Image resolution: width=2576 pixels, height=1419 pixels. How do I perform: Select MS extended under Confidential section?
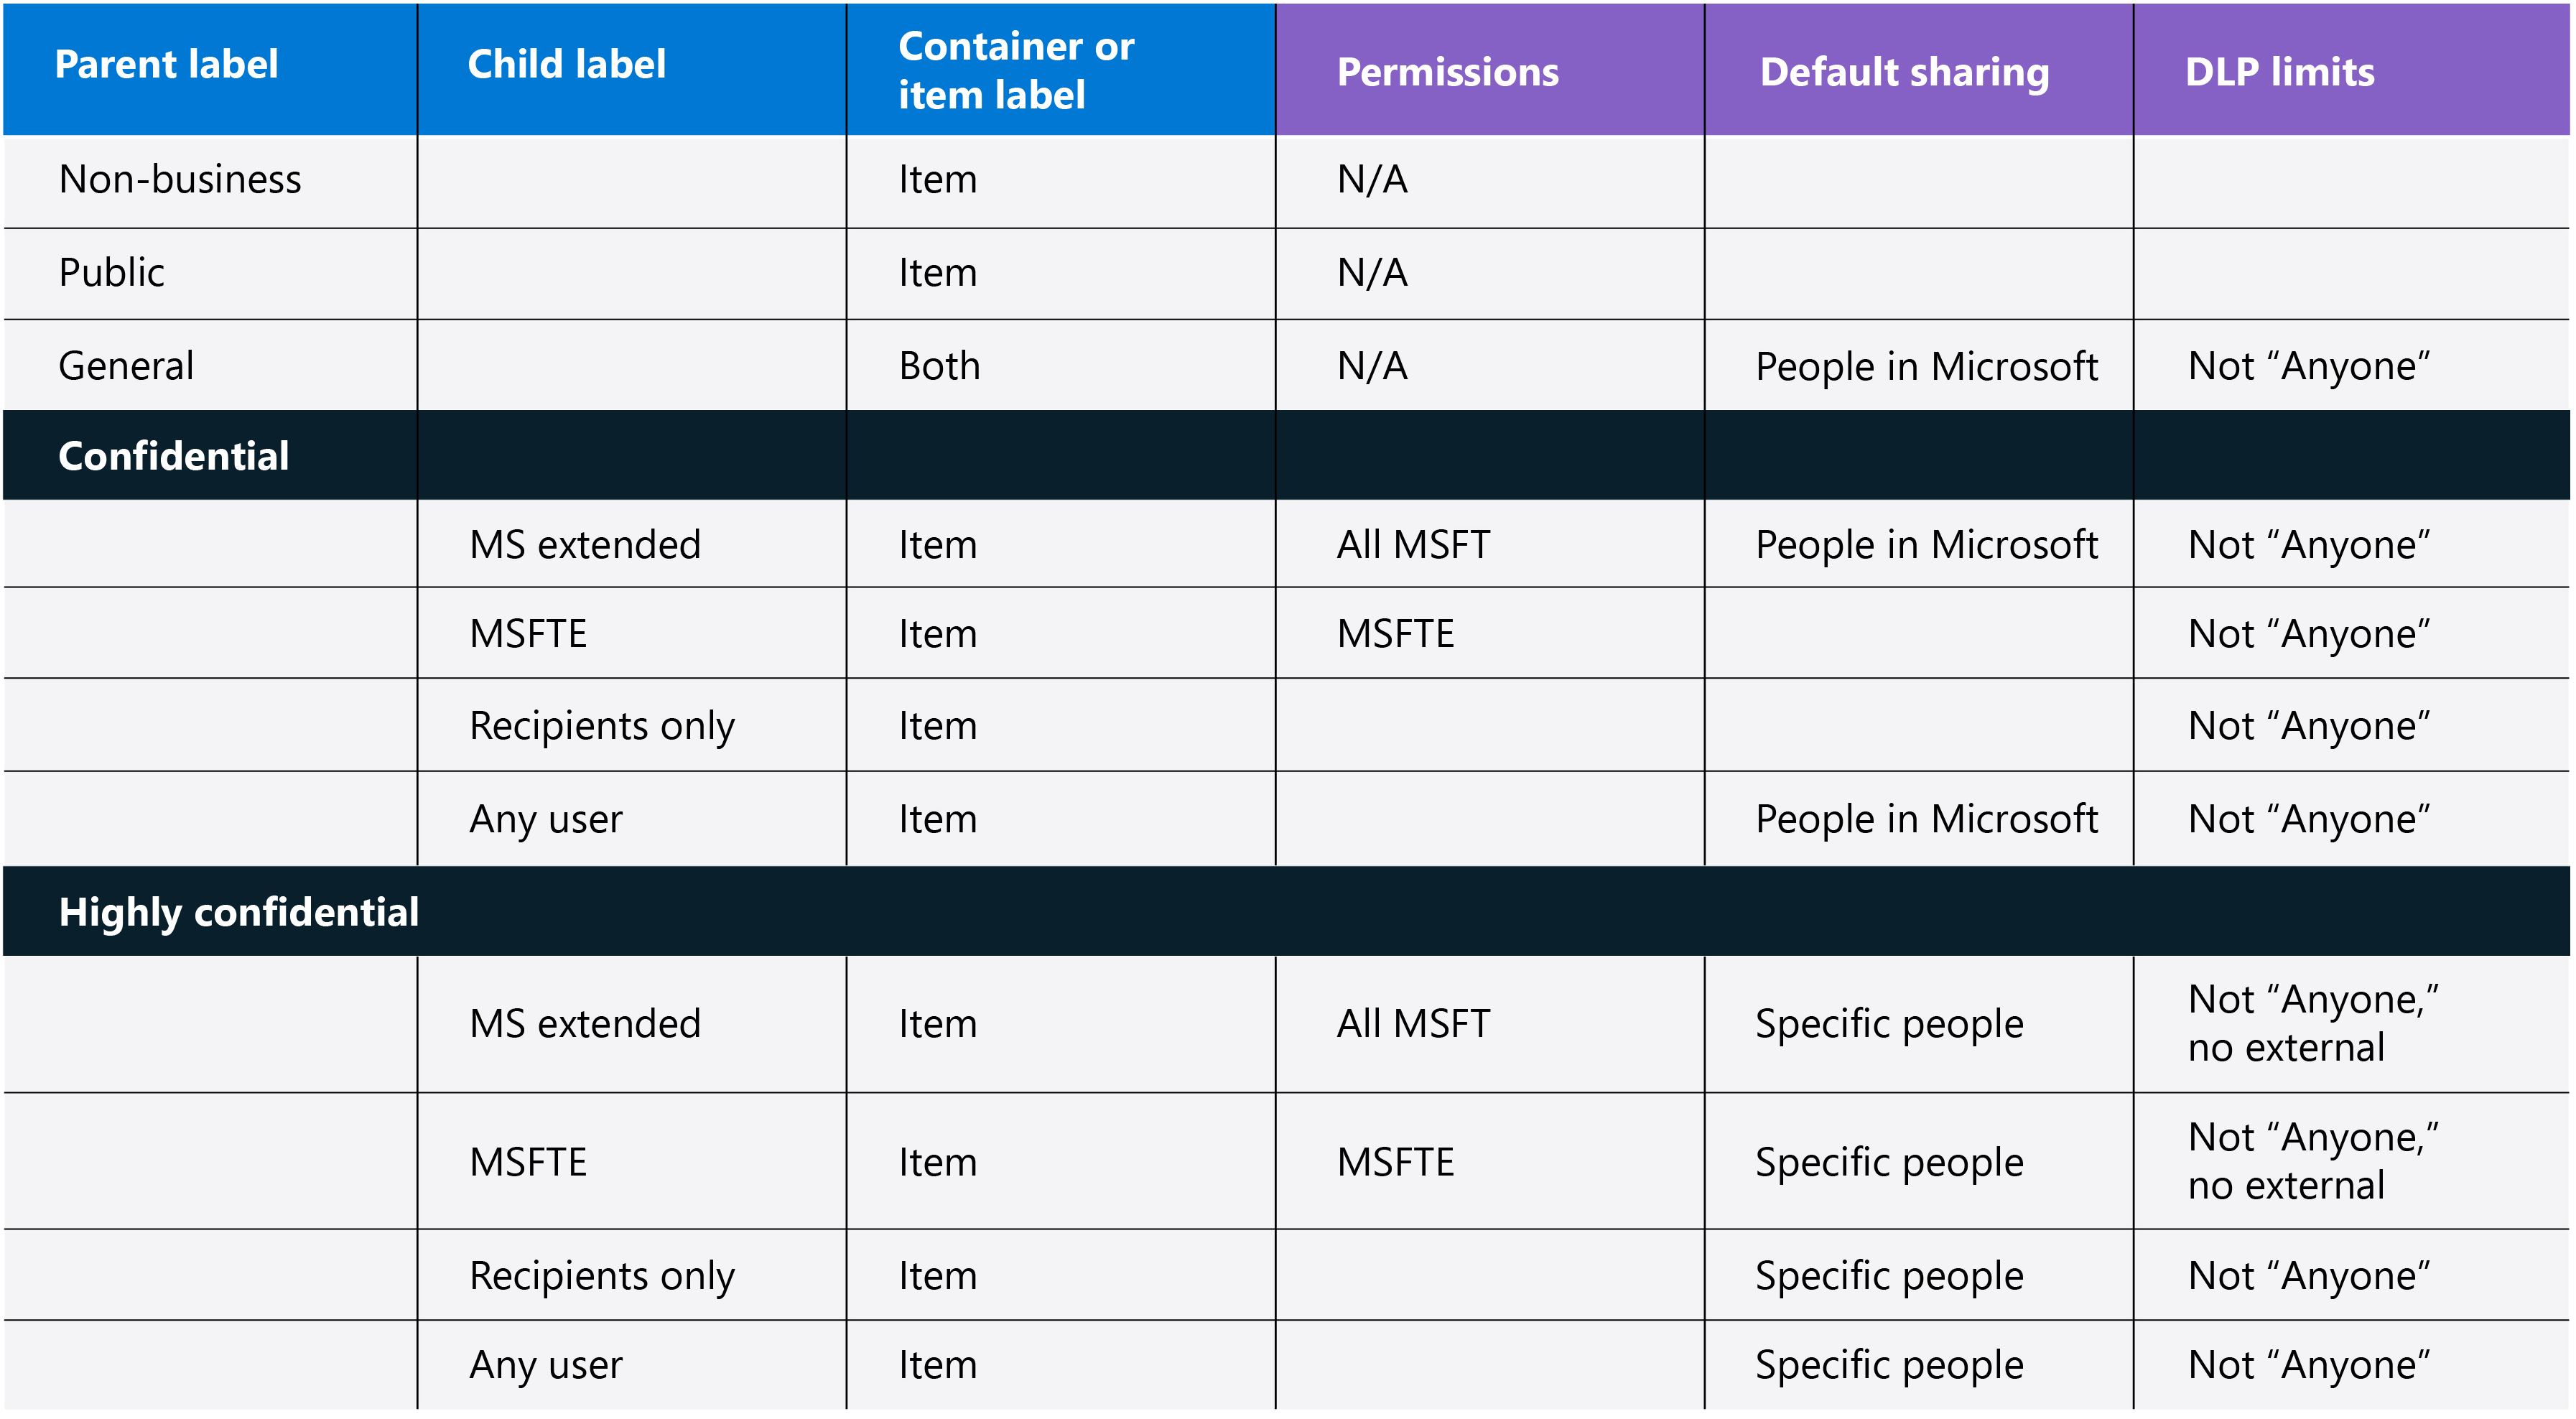pyautogui.click(x=585, y=545)
